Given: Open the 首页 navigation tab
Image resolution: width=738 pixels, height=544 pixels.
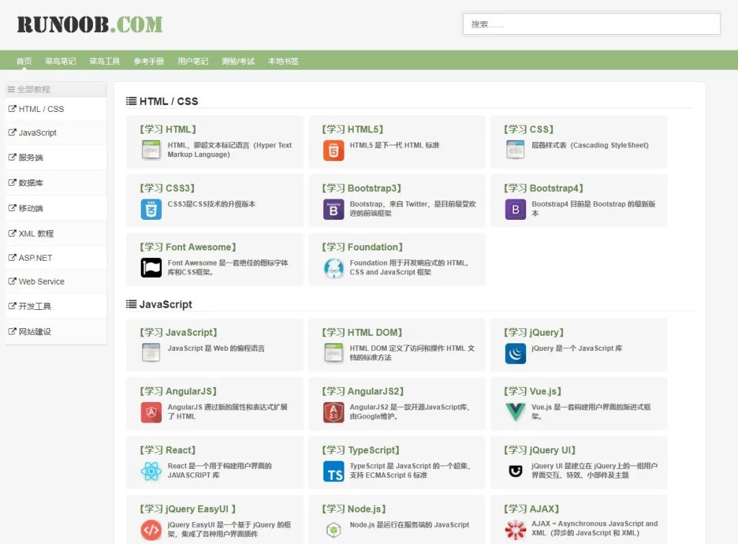Looking at the screenshot, I should coord(24,61).
